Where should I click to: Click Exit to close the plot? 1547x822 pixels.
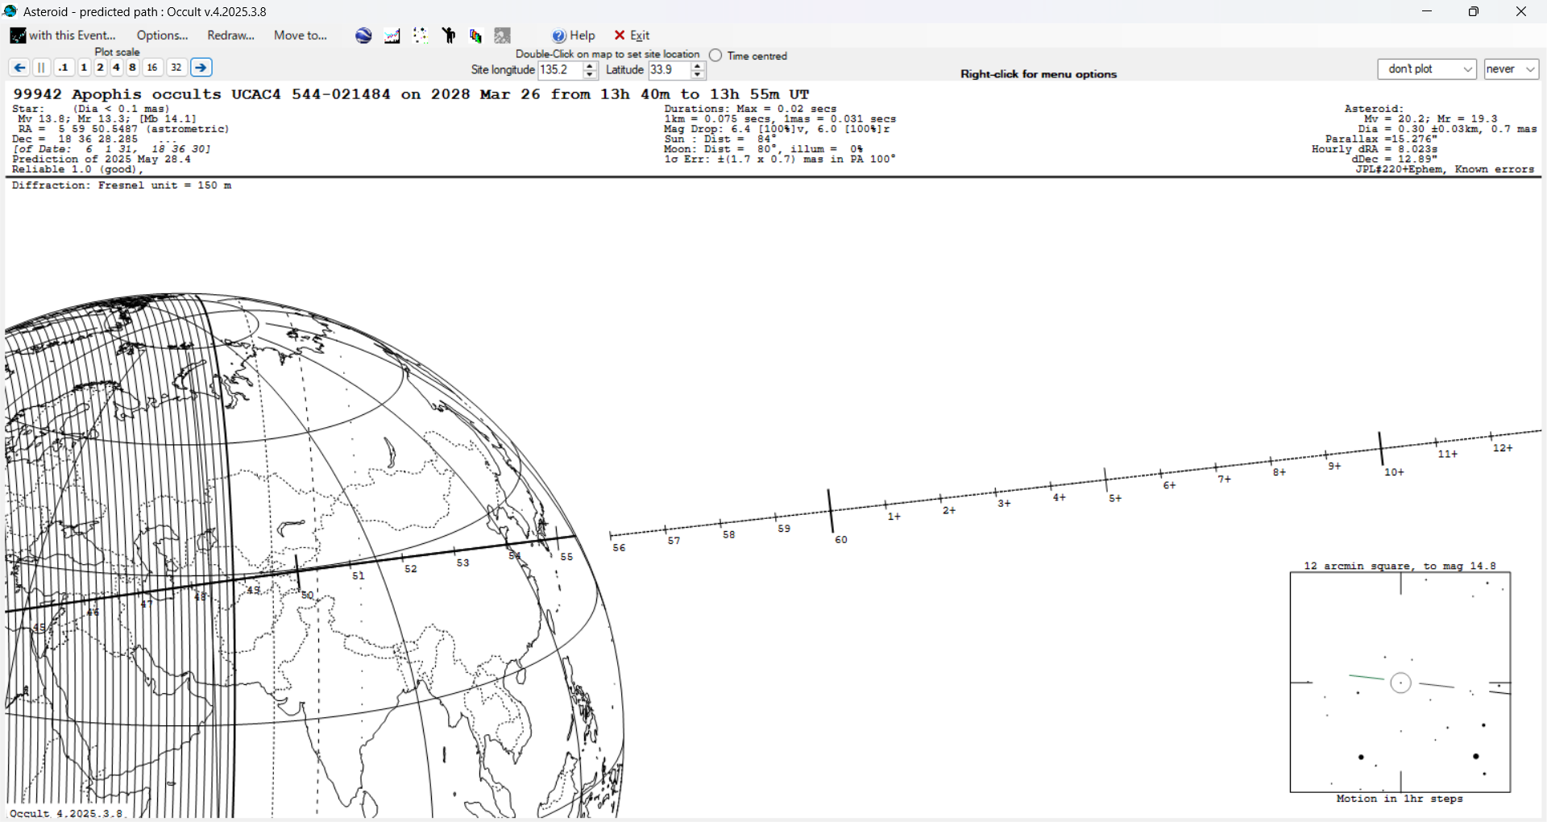[632, 35]
